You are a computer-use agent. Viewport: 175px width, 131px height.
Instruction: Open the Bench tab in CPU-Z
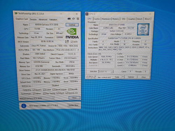click(x=140, y=19)
